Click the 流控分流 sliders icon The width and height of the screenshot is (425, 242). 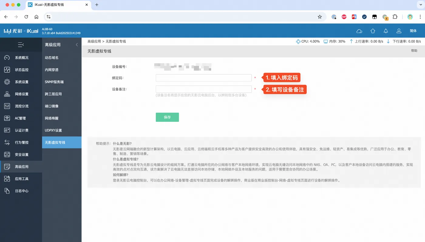[7, 106]
